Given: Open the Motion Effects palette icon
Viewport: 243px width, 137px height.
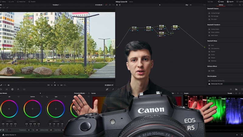Looking at the screenshot, I should 24,89.
